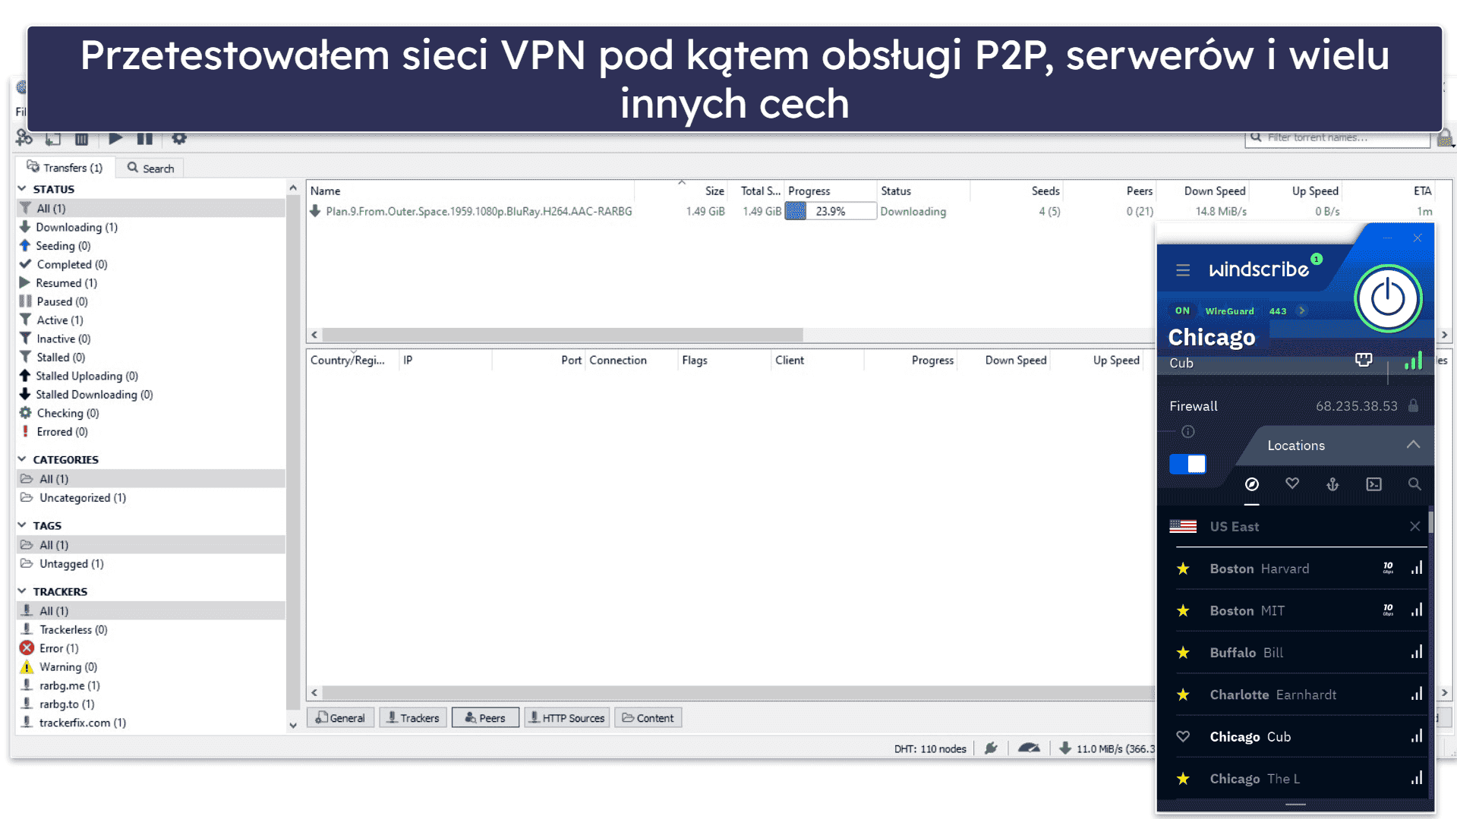Screen dimensions: 1457x819
Task: Click the sidebar scroll down arrow
Action: 293,726
